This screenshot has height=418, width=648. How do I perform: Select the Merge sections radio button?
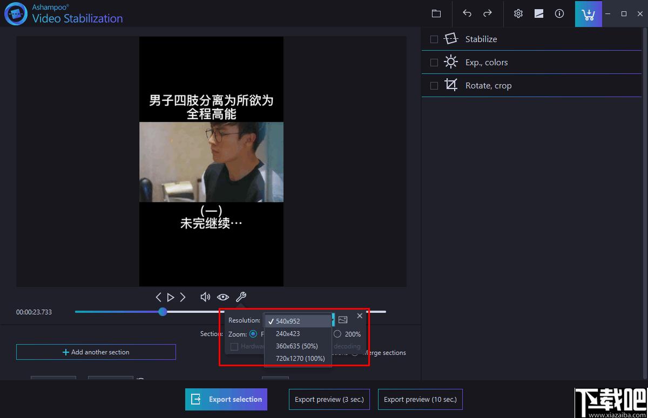pyautogui.click(x=355, y=353)
